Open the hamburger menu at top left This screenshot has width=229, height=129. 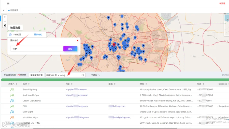(8, 4)
